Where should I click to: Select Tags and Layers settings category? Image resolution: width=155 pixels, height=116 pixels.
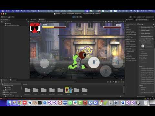[131, 50]
